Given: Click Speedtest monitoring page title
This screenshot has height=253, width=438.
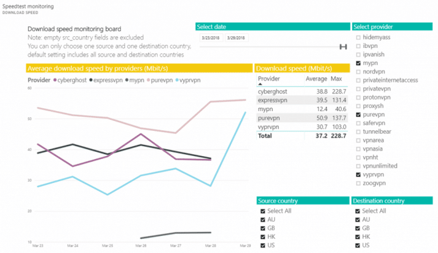Looking at the screenshot, I should pyautogui.click(x=28, y=6).
